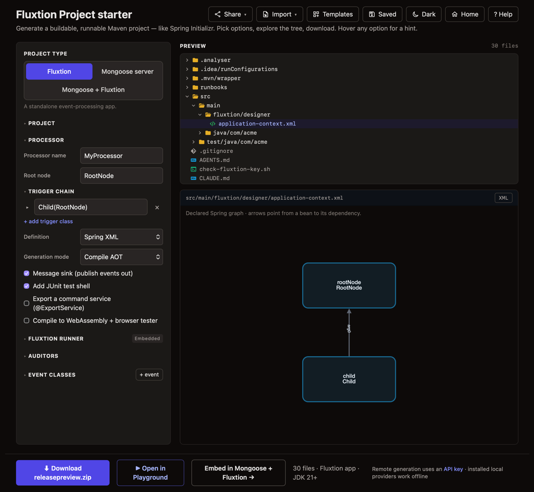Collapse the src folder chevron
This screenshot has width=534, height=492.
pyautogui.click(x=187, y=97)
